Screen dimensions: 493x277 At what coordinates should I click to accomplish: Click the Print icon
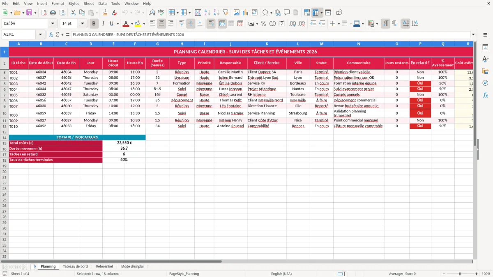pos(53,13)
